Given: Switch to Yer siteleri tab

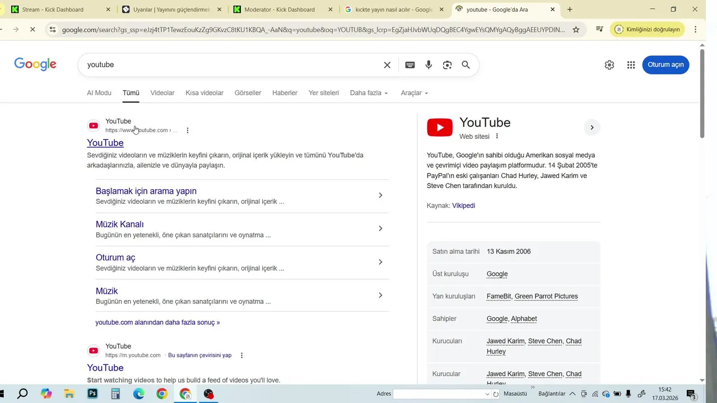Looking at the screenshot, I should point(324,93).
